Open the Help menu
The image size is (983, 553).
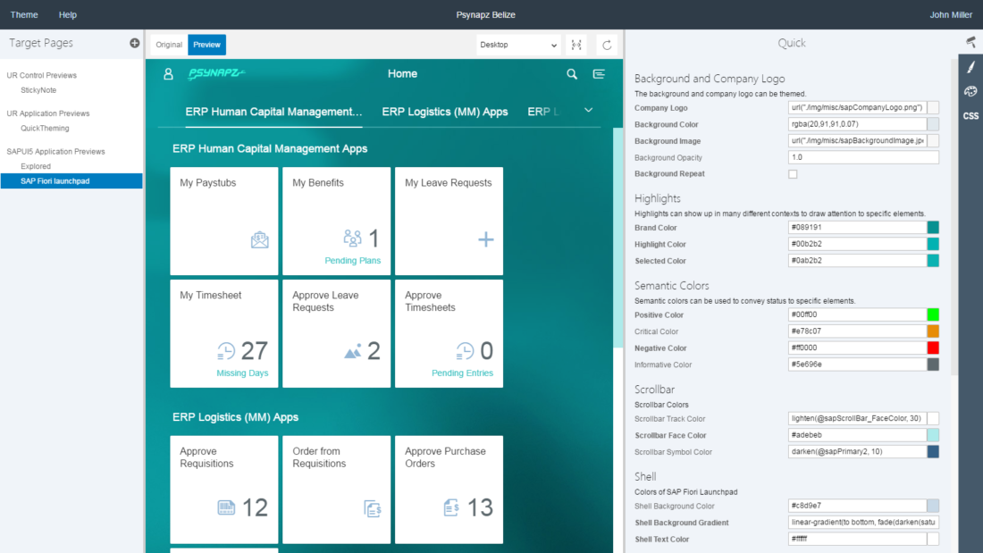(68, 14)
